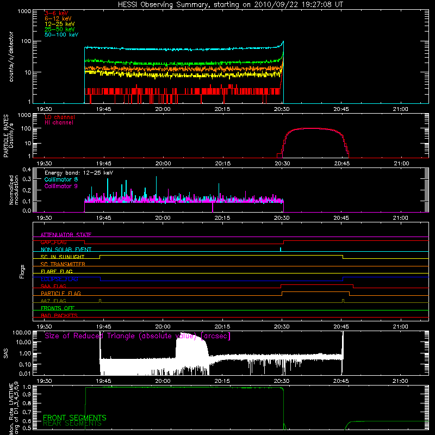Click the 25-50 keV green count curve
435x435 pixels.
pos(183,63)
